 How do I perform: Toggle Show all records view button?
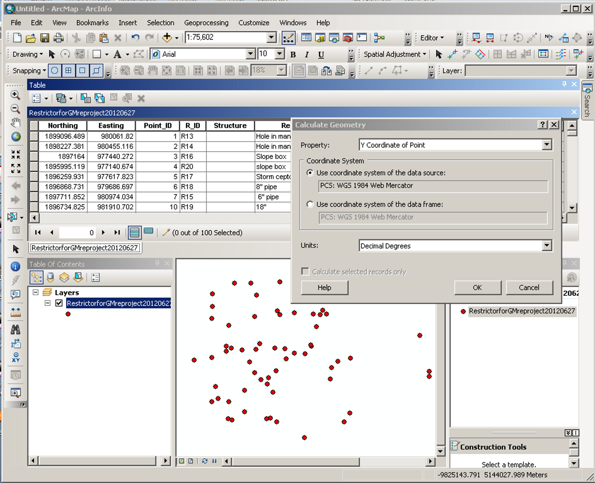pyautogui.click(x=135, y=232)
